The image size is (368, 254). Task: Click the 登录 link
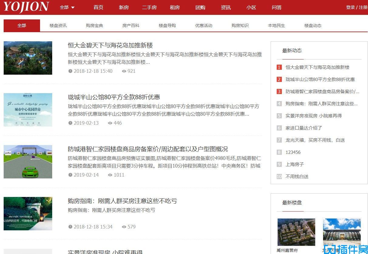tap(350, 7)
